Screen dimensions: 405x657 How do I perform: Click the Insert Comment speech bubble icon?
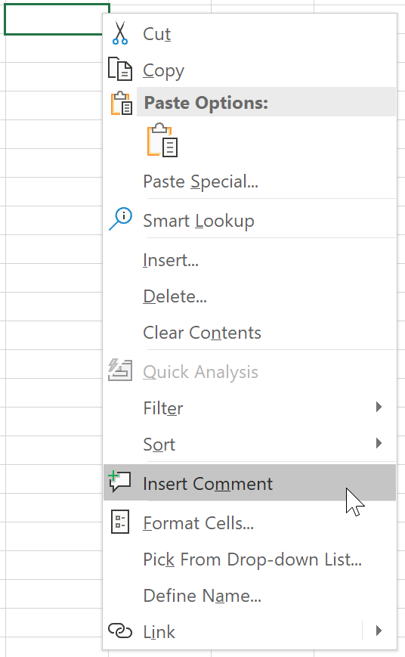[x=120, y=482]
